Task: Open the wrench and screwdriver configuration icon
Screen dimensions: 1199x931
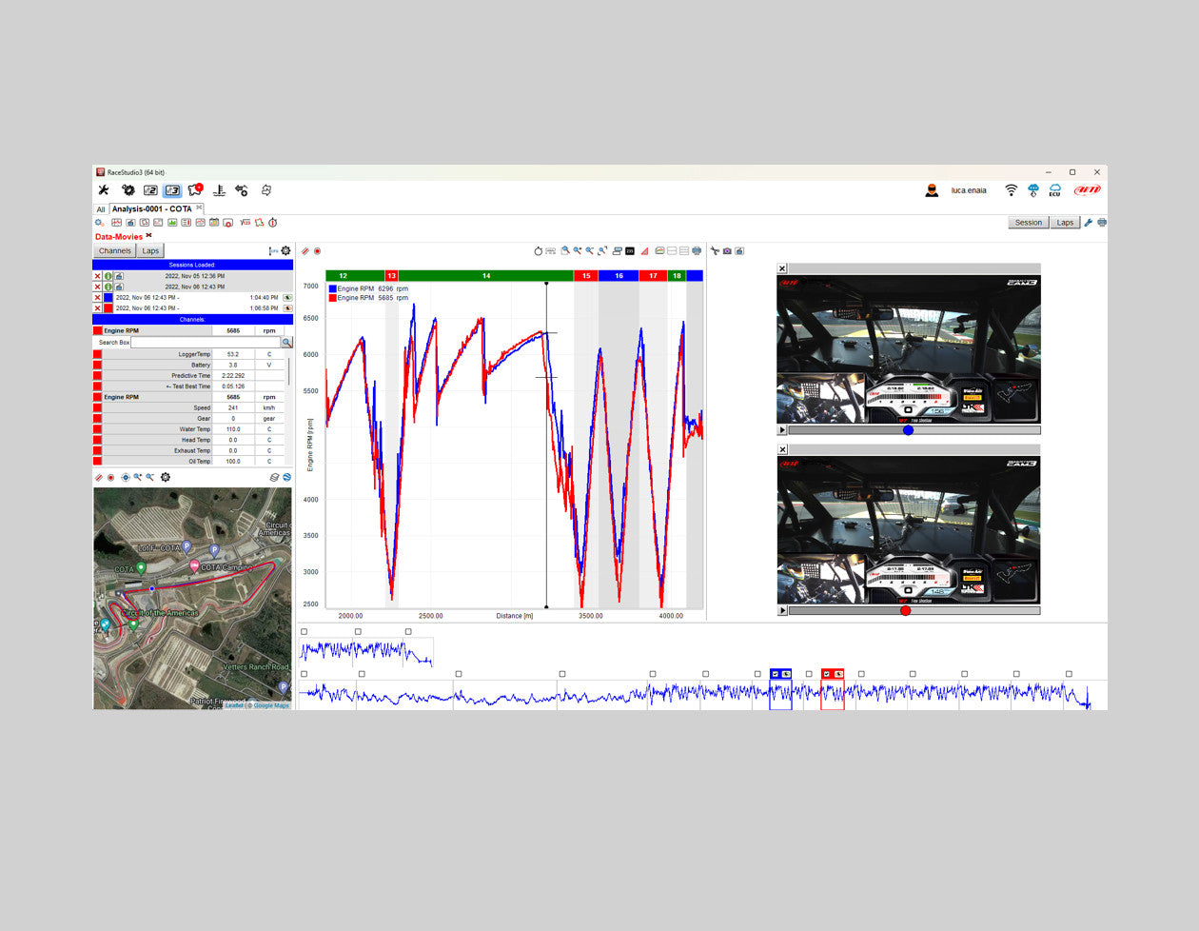Action: (104, 190)
